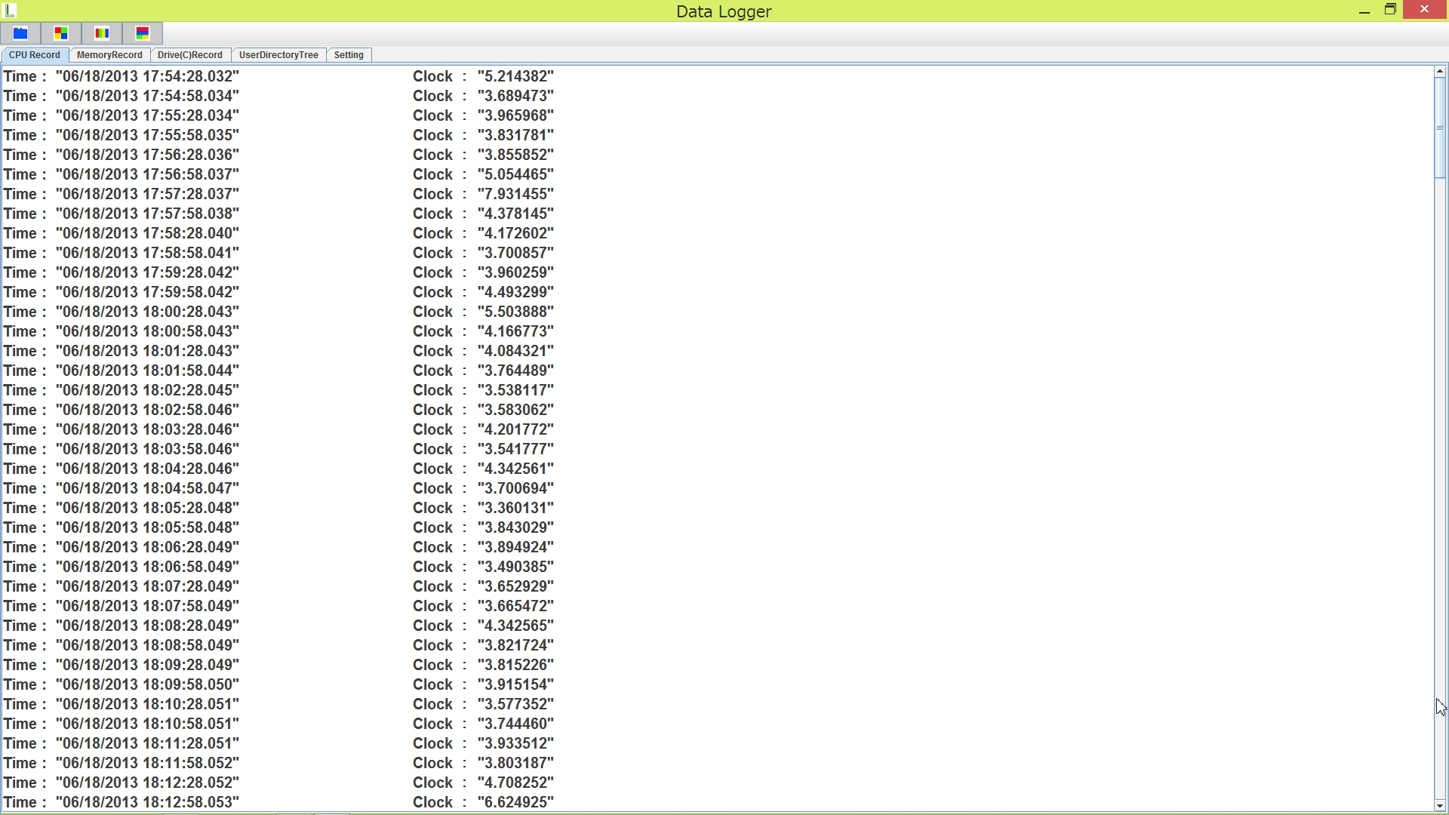Open the Setting tab
This screenshot has height=815, width=1449.
[349, 55]
